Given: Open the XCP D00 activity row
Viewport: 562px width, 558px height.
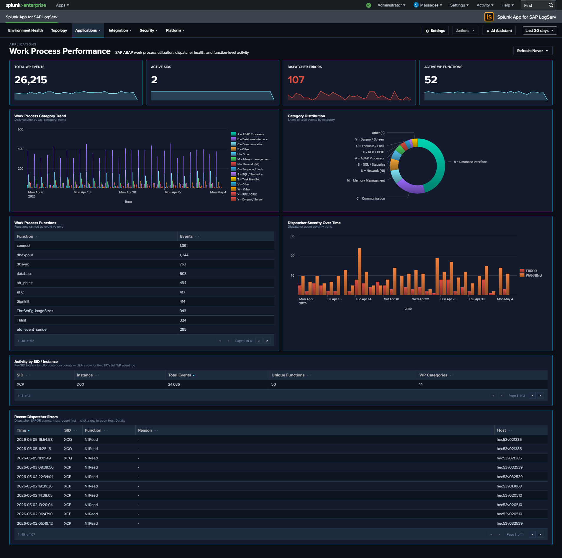Looking at the screenshot, I should (x=281, y=384).
